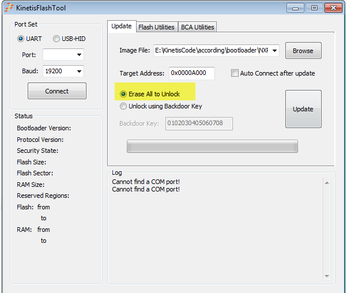This screenshot has width=347, height=293.
Task: Click the update progress bar
Action: tap(212, 146)
